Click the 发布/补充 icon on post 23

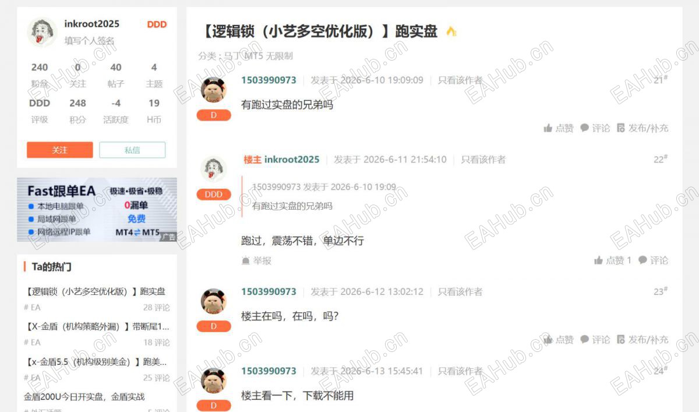pos(620,339)
